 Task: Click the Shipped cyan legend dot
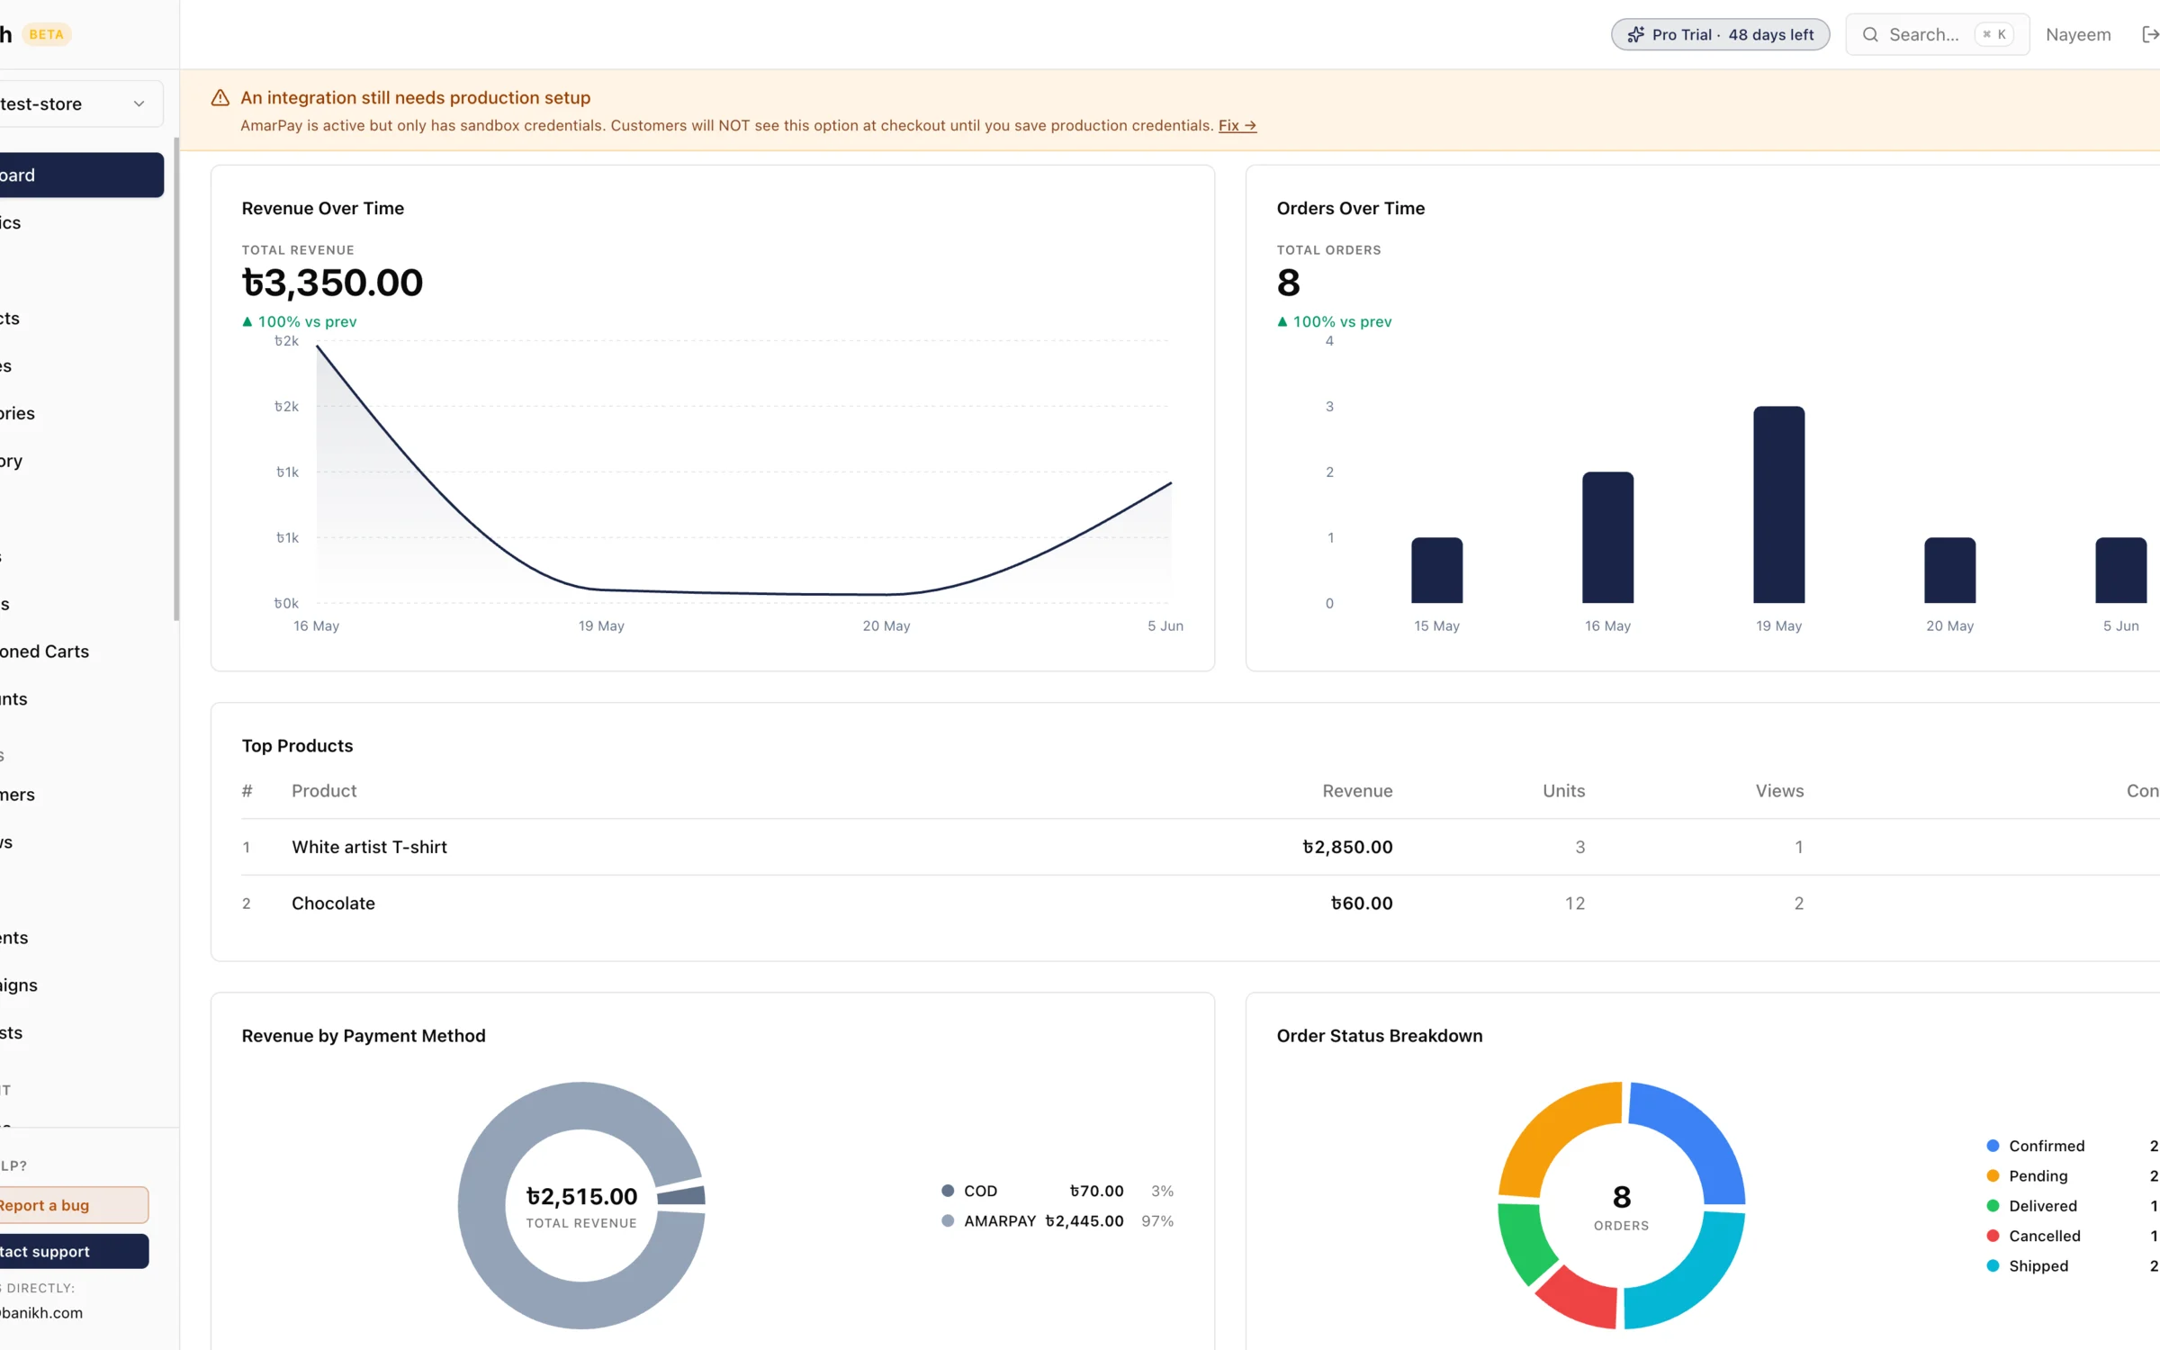[x=1993, y=1265]
